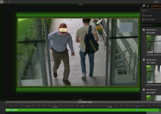This screenshot has width=161, height=114.
Task: Select the first MaskAlarm bookmark title
Action: point(151,30)
